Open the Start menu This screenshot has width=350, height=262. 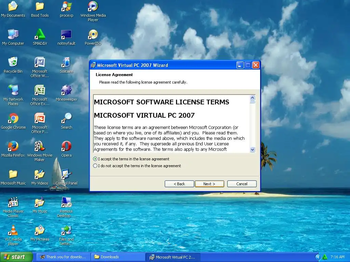point(16,257)
